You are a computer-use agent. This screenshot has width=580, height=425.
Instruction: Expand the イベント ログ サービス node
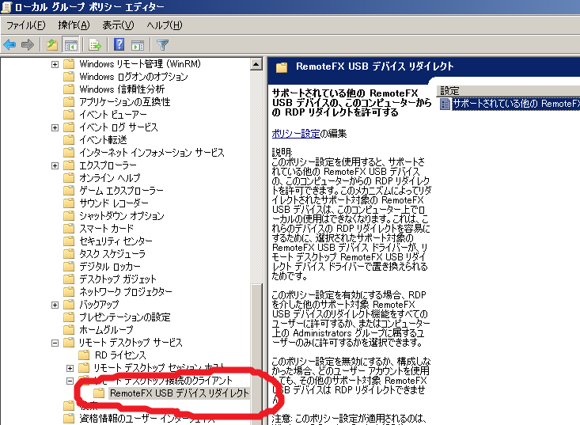pos(55,127)
